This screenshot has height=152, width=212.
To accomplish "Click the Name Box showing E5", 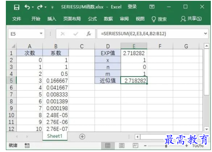I will click(24, 34).
